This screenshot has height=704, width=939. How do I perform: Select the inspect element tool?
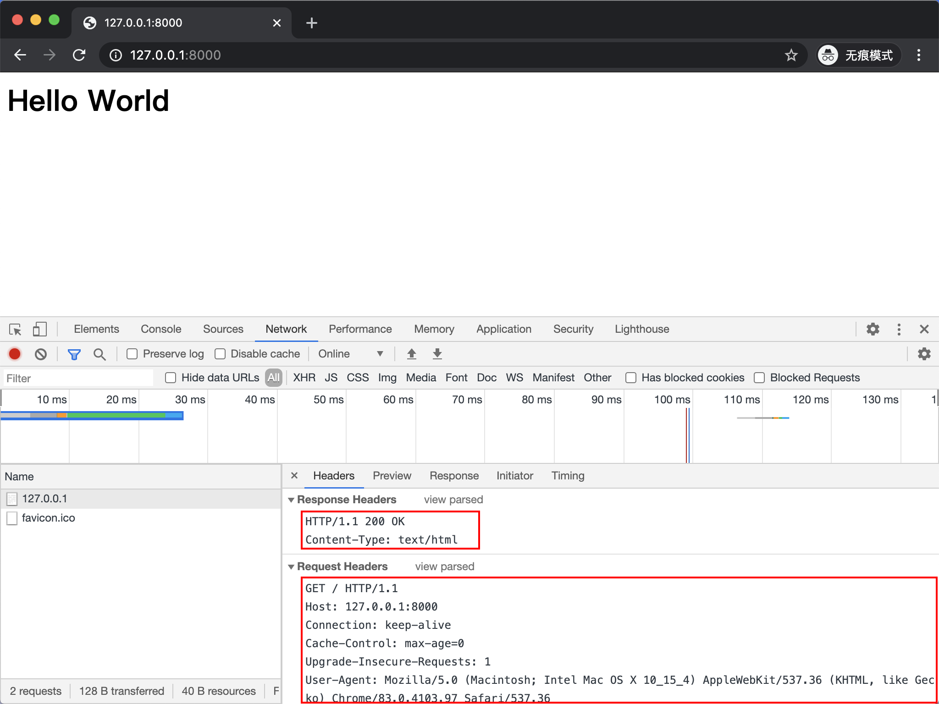(15, 329)
